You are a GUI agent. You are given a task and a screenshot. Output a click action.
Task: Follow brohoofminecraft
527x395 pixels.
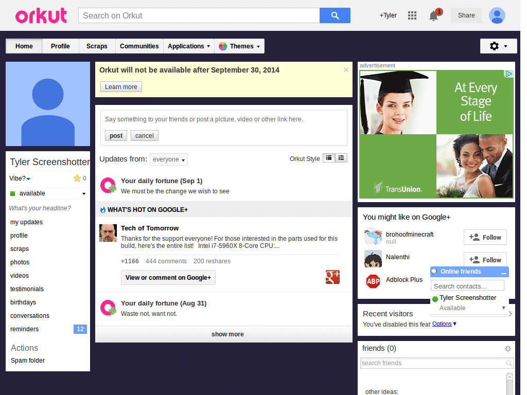(x=485, y=238)
